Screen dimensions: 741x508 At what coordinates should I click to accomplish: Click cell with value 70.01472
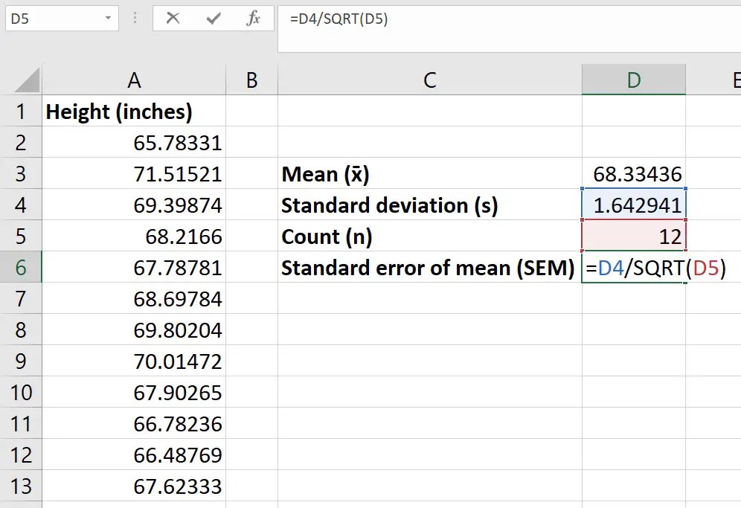(x=134, y=361)
